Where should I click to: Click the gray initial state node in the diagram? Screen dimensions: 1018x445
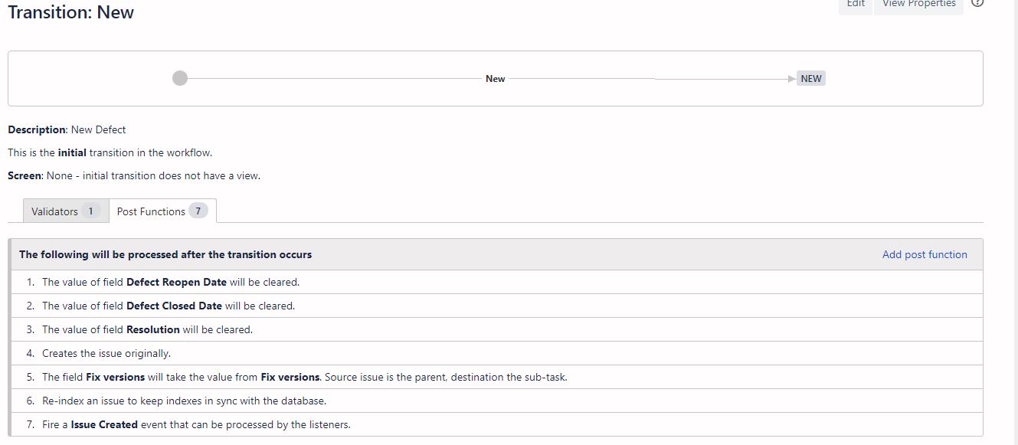point(180,77)
